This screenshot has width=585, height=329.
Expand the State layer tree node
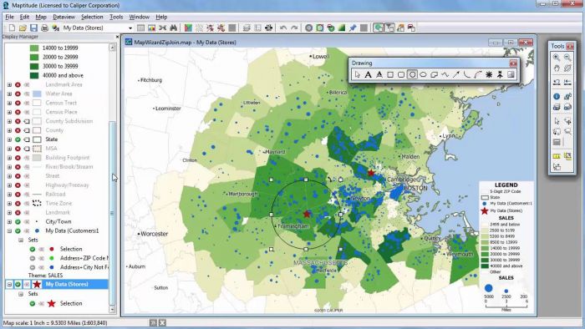(9, 139)
